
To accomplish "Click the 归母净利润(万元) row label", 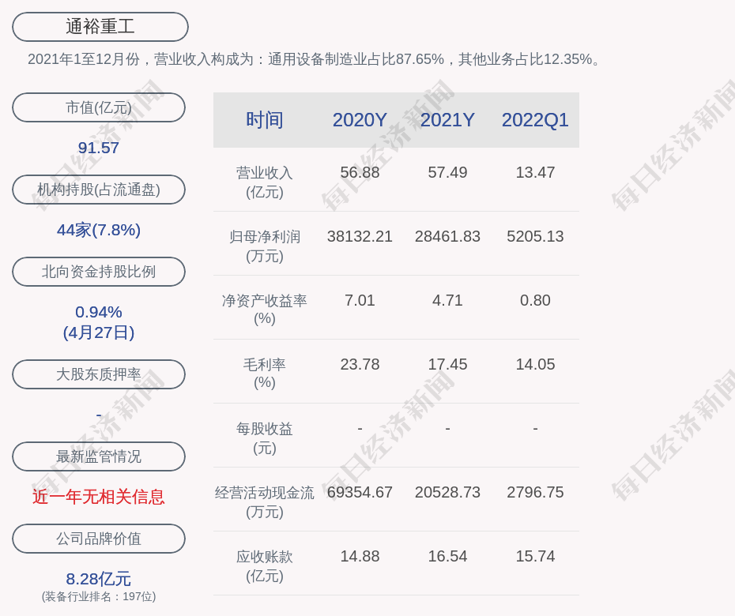I will pyautogui.click(x=265, y=246).
